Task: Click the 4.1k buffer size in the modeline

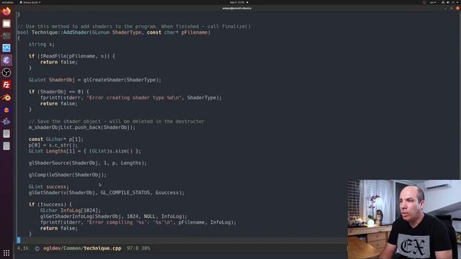Action: pyautogui.click(x=22, y=248)
